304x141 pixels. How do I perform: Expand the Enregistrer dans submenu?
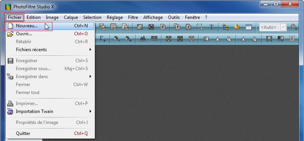[x=50, y=77]
